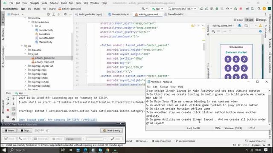Click the orange account avatar icon
The image size is (273, 153).
264,8
